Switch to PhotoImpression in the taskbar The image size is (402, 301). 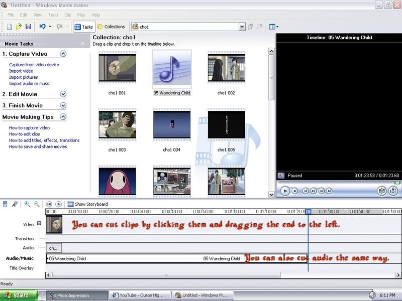point(77,295)
